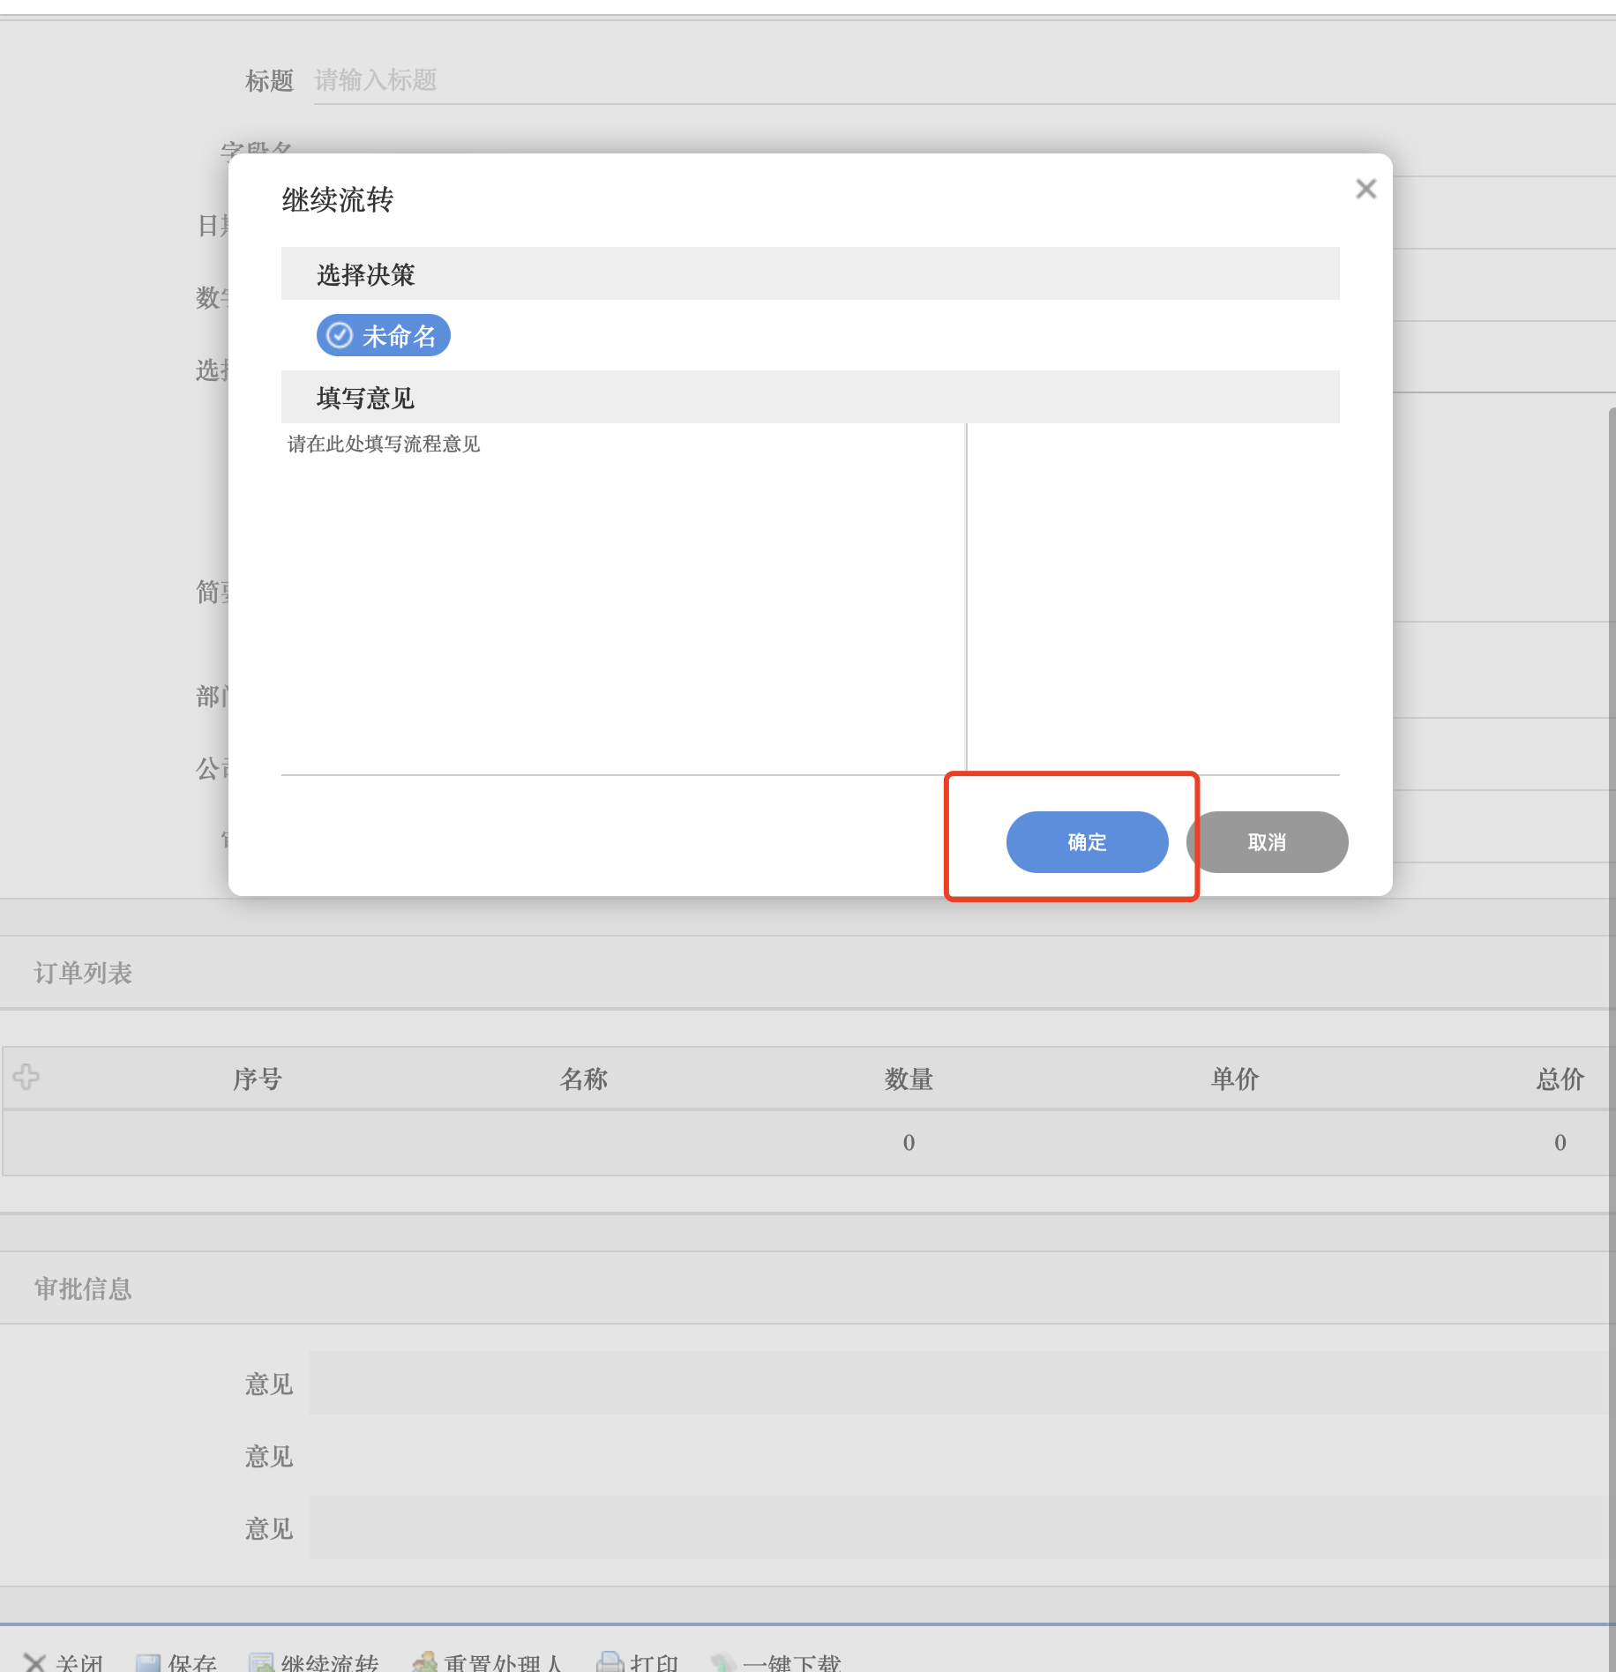Click the 订单列表 section heading
Image resolution: width=1616 pixels, height=1672 pixels.
tap(83, 973)
